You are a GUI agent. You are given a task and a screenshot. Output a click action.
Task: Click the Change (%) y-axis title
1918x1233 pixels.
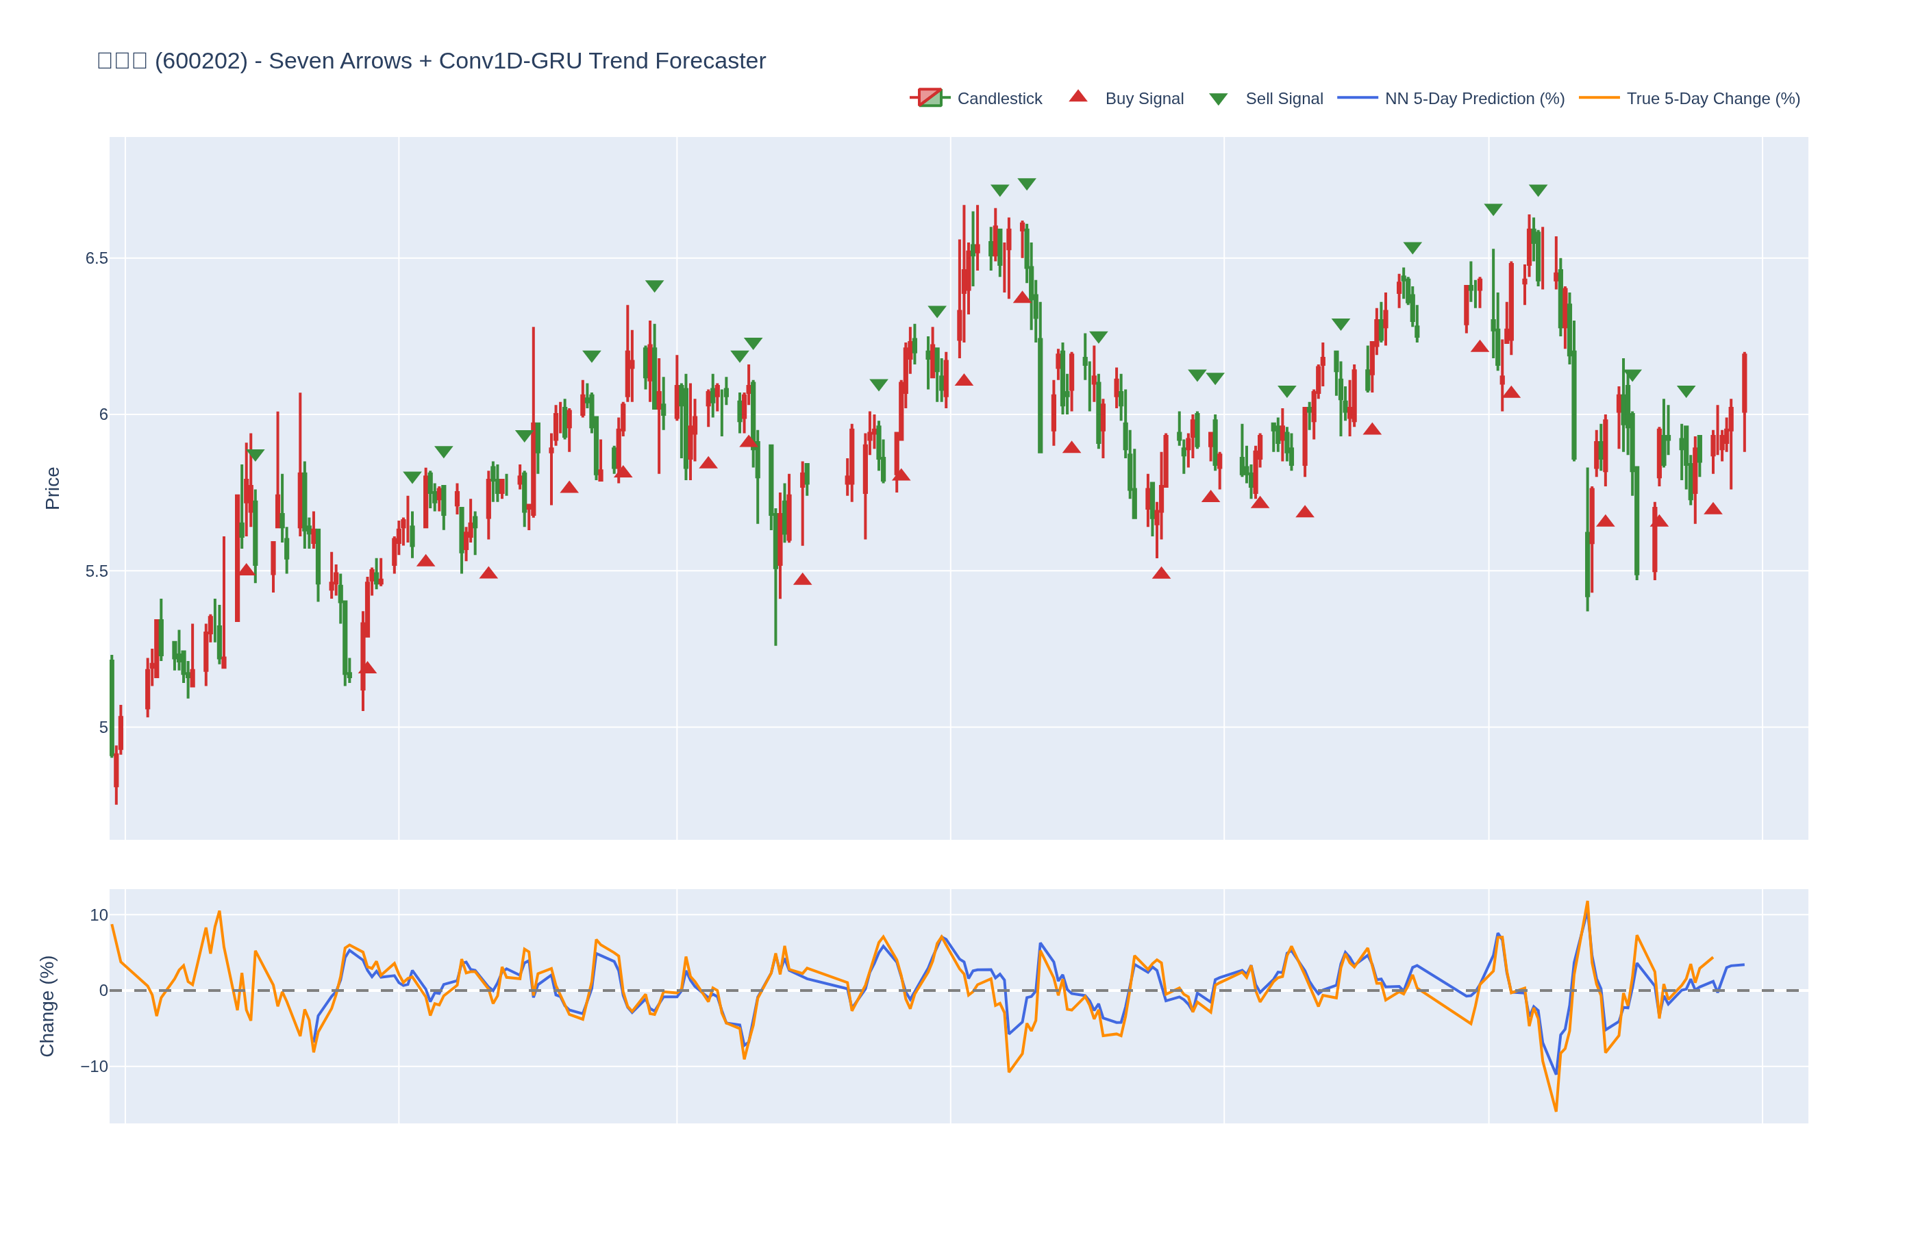click(47, 1006)
